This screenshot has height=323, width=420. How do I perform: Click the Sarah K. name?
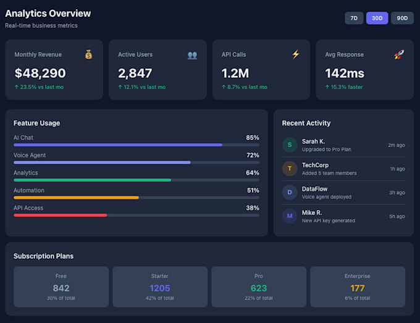[x=313, y=141]
